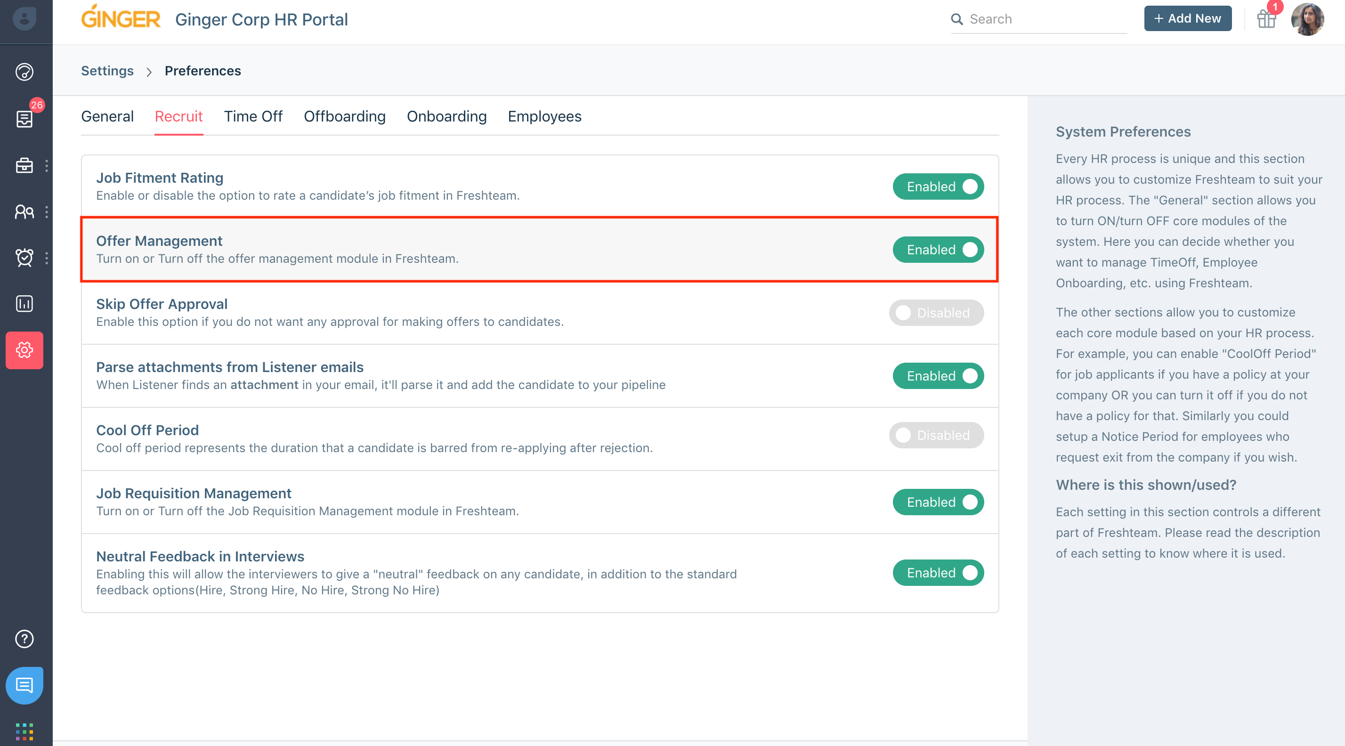Select the Recruit tab
This screenshot has height=746, width=1345.
click(x=178, y=116)
